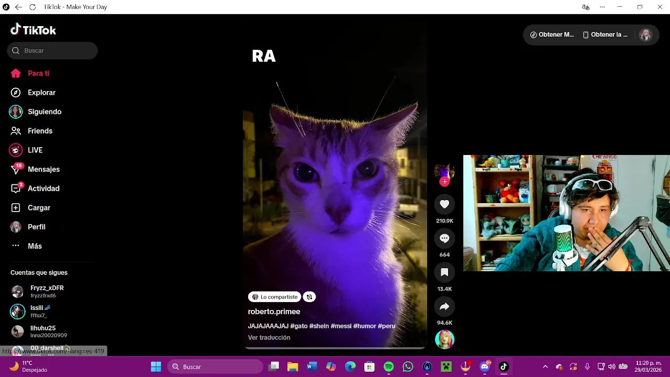Click the #humor hashtag
This screenshot has height=377, width=670.
pyautogui.click(x=365, y=326)
